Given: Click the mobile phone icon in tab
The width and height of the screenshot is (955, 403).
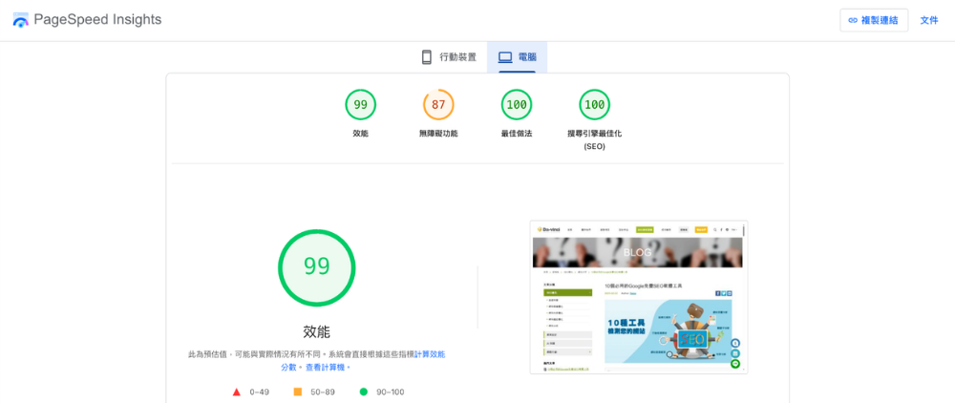Looking at the screenshot, I should point(426,57).
